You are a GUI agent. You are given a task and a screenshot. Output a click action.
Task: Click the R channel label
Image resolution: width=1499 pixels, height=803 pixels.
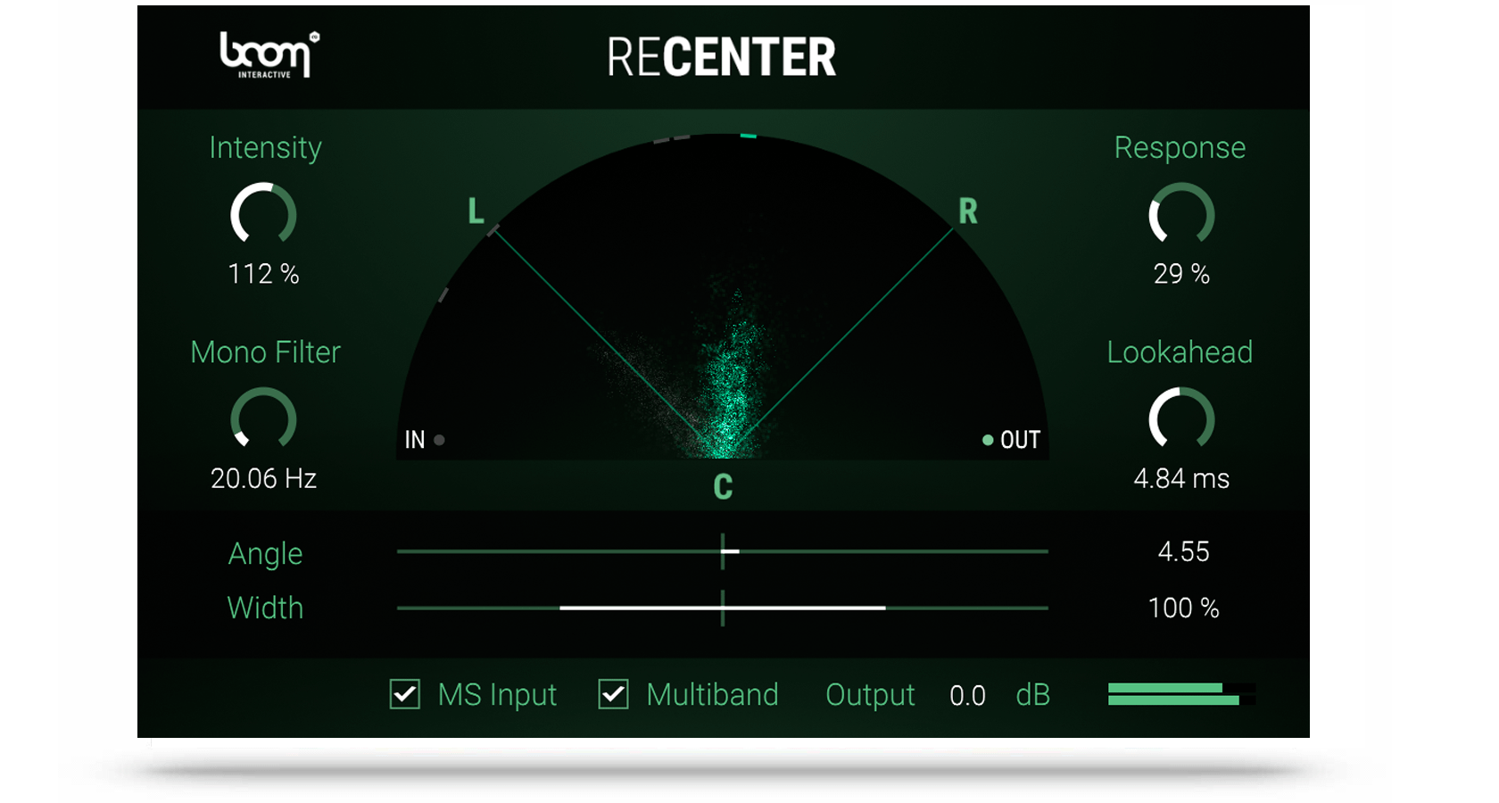pyautogui.click(x=968, y=211)
